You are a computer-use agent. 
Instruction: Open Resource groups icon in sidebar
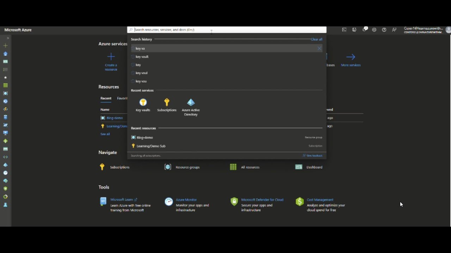pos(5,93)
